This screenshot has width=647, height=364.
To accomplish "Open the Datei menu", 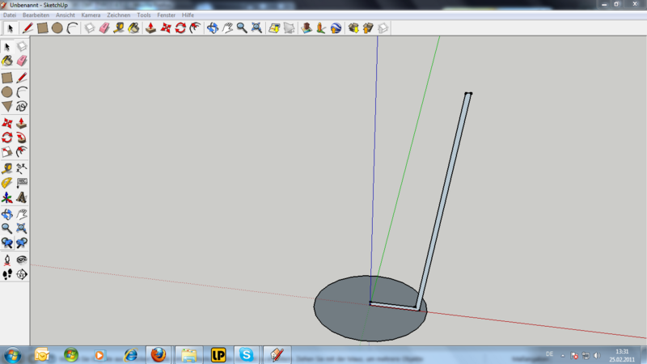I will 10,15.
